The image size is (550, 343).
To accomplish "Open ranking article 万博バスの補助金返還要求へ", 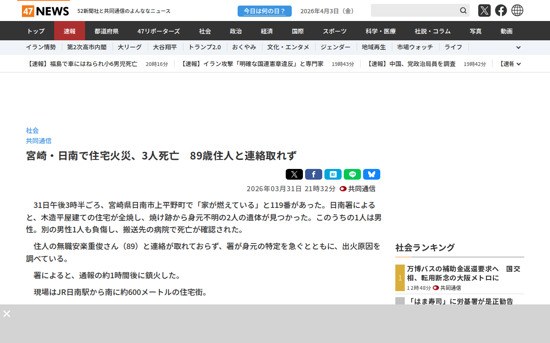I will pos(464,273).
